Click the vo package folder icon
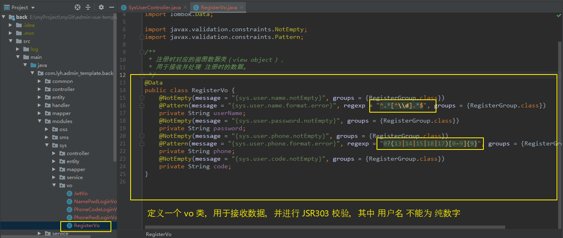The width and height of the screenshot is (563, 238). click(62, 186)
